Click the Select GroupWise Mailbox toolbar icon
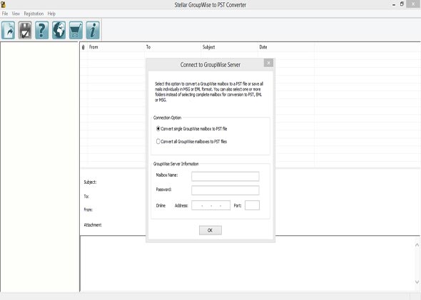 pyautogui.click(x=8, y=30)
